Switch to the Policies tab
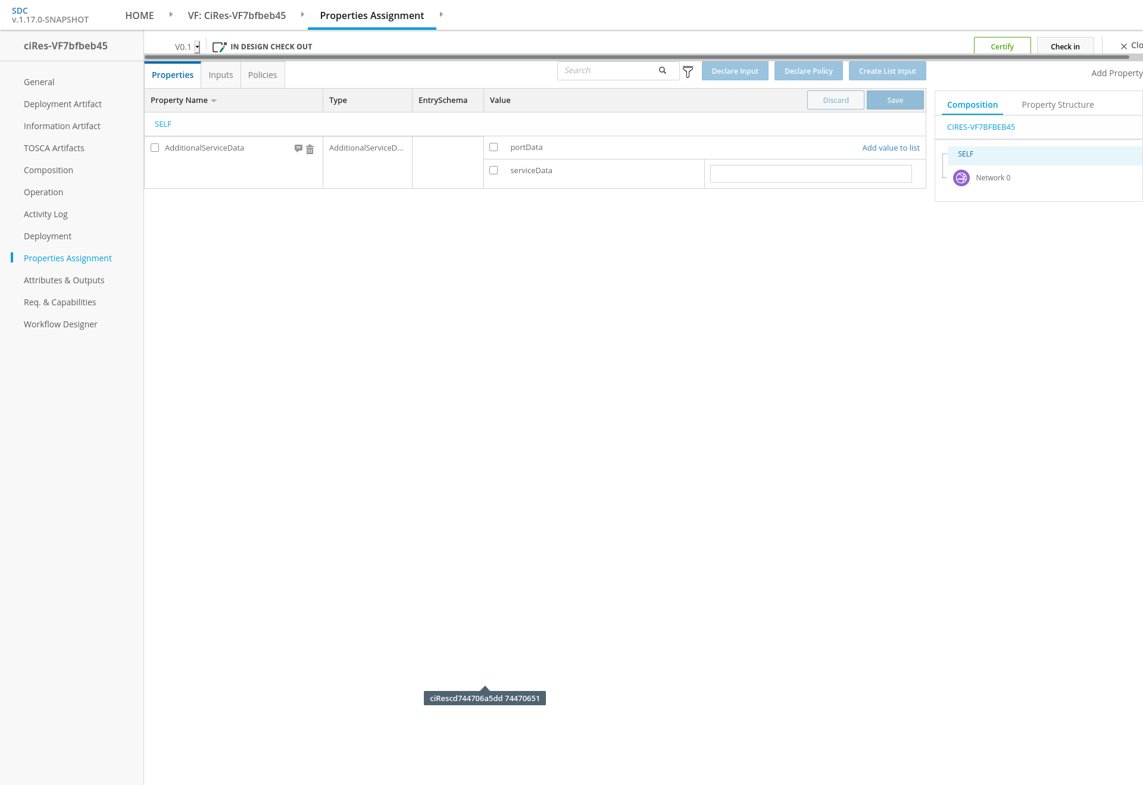 click(x=263, y=75)
